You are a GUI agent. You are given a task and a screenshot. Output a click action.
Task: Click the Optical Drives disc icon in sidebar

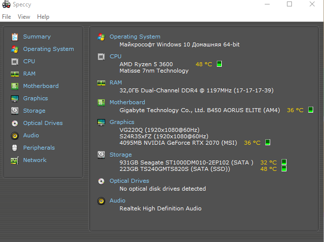(15, 123)
